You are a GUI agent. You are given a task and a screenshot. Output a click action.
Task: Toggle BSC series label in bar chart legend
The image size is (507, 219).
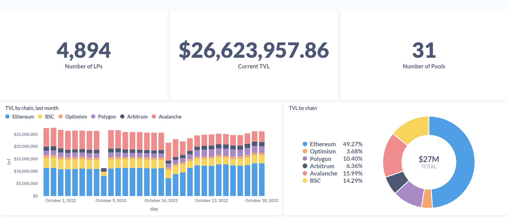point(50,117)
